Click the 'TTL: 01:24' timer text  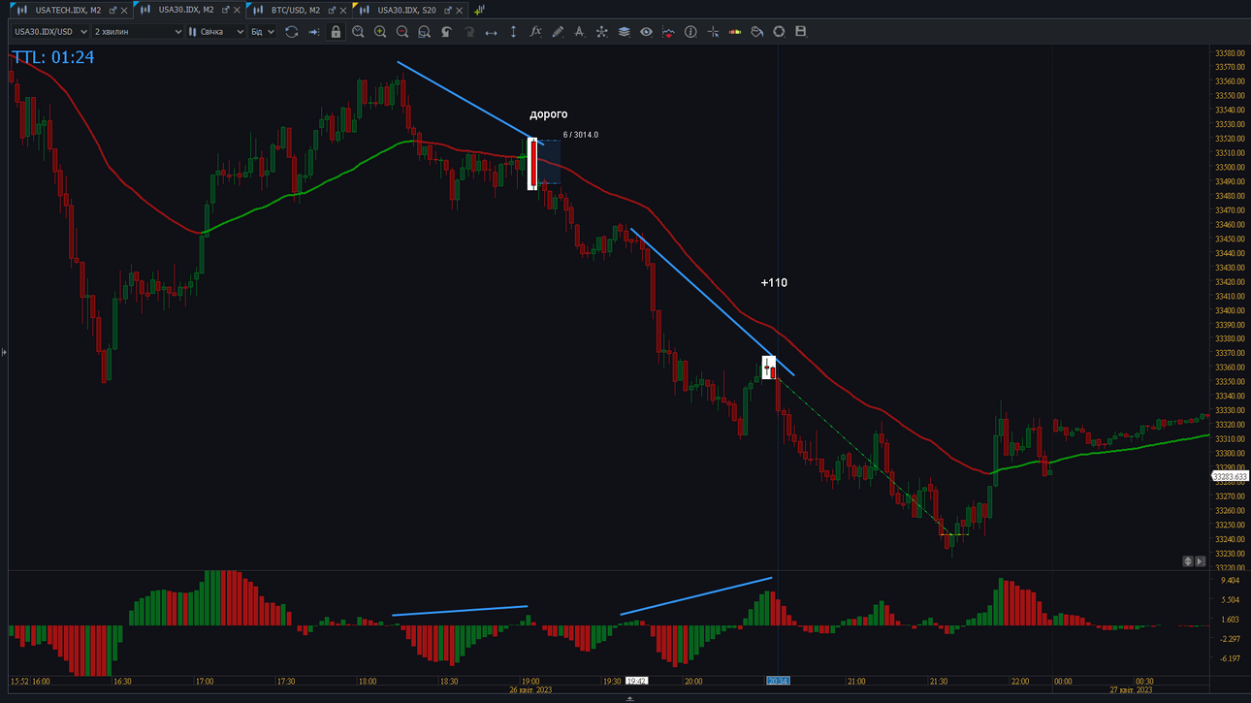pyautogui.click(x=53, y=57)
